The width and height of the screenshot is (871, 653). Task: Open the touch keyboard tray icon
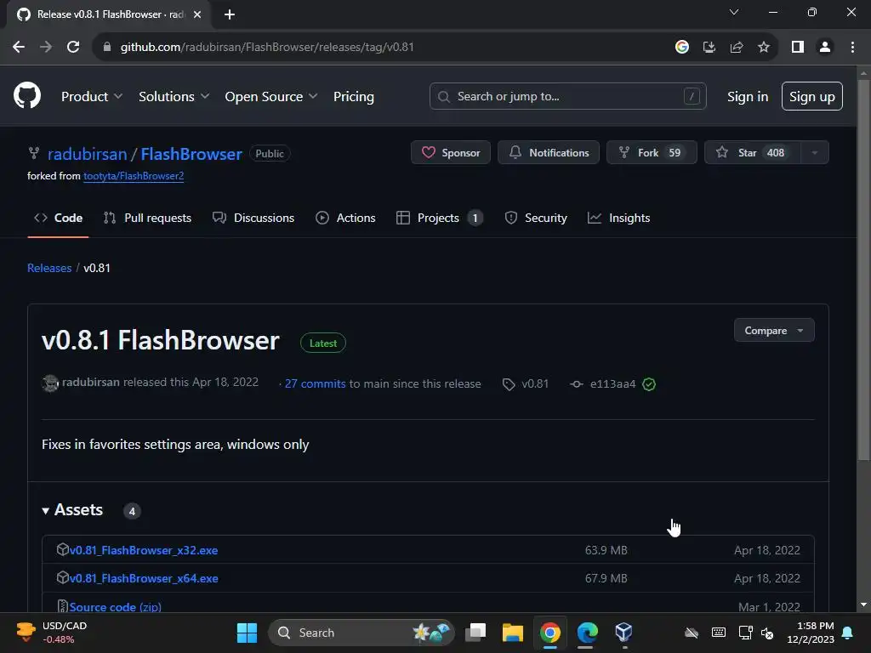[x=718, y=633]
